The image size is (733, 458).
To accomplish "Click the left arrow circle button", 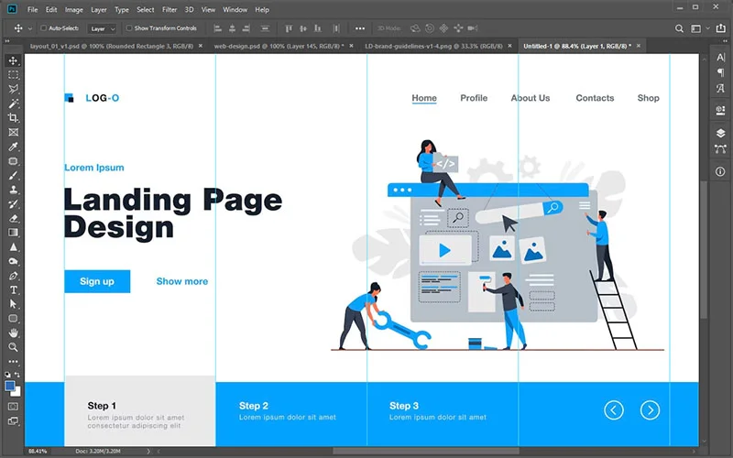I will click(614, 409).
